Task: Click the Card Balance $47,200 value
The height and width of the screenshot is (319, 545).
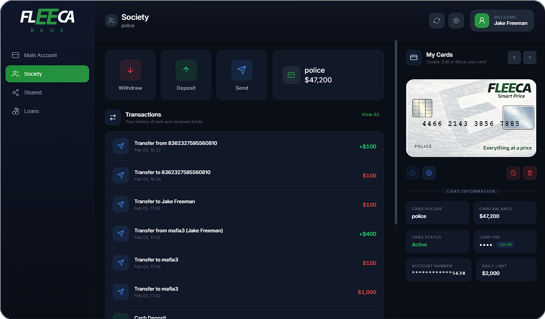Action: [489, 216]
